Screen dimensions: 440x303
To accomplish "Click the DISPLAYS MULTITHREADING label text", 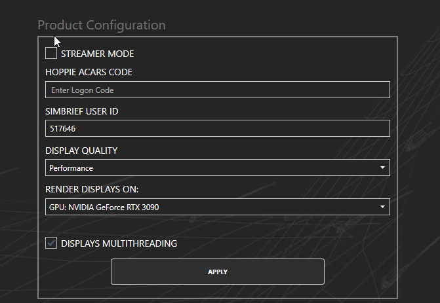I will [119, 243].
